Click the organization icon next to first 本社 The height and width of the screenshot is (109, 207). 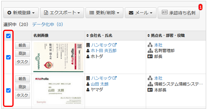click(150, 45)
